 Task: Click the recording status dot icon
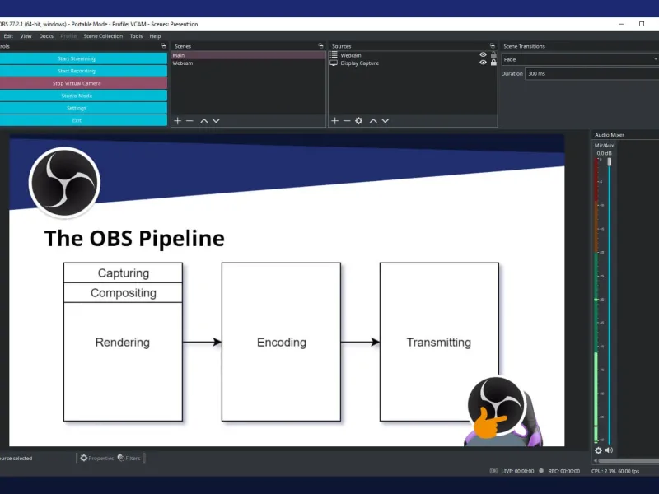(x=541, y=471)
